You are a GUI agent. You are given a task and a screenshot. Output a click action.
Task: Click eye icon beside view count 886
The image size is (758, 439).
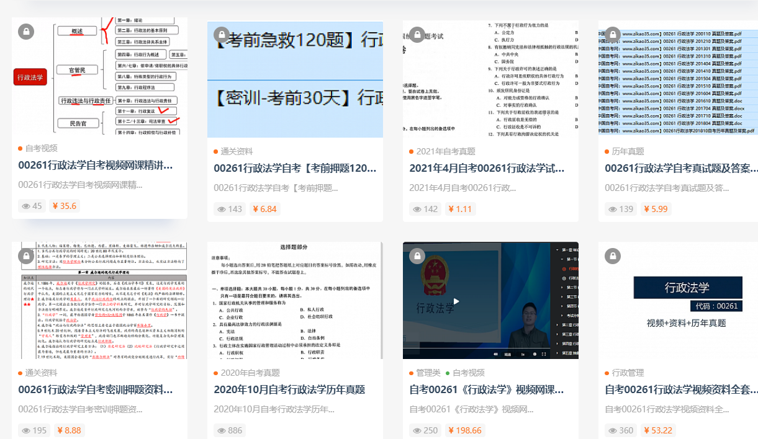click(222, 430)
